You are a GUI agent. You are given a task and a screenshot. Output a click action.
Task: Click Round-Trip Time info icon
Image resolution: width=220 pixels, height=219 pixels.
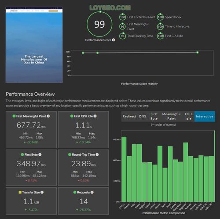pyautogui.click(x=97, y=154)
